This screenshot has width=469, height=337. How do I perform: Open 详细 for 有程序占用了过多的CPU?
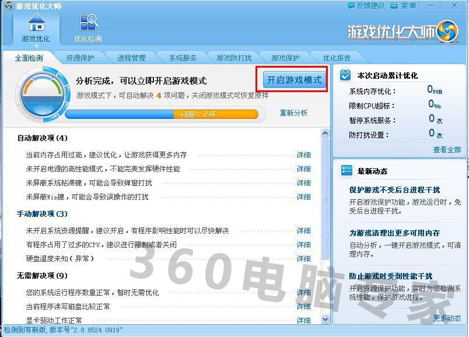(x=303, y=245)
